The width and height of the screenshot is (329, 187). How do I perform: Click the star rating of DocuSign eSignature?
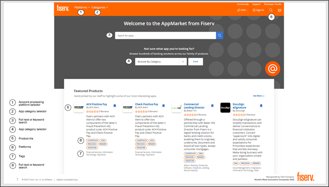click(x=239, y=115)
